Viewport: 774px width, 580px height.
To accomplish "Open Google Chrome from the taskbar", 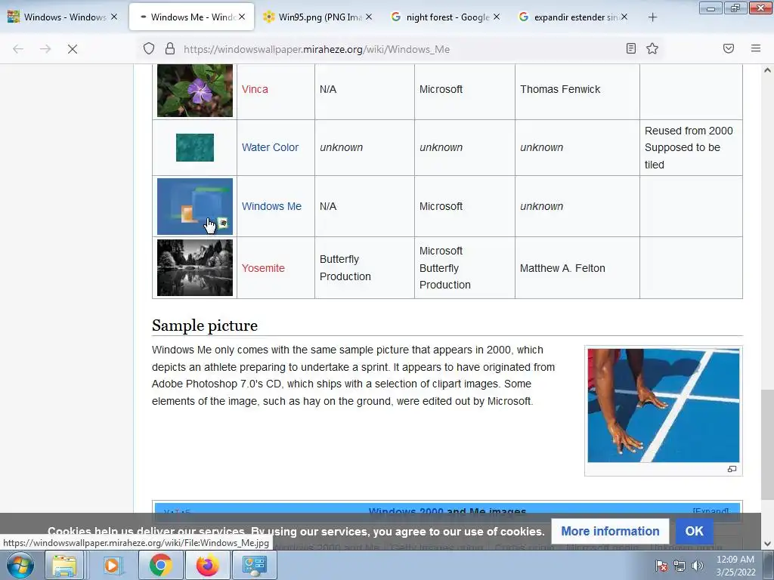I will click(160, 565).
